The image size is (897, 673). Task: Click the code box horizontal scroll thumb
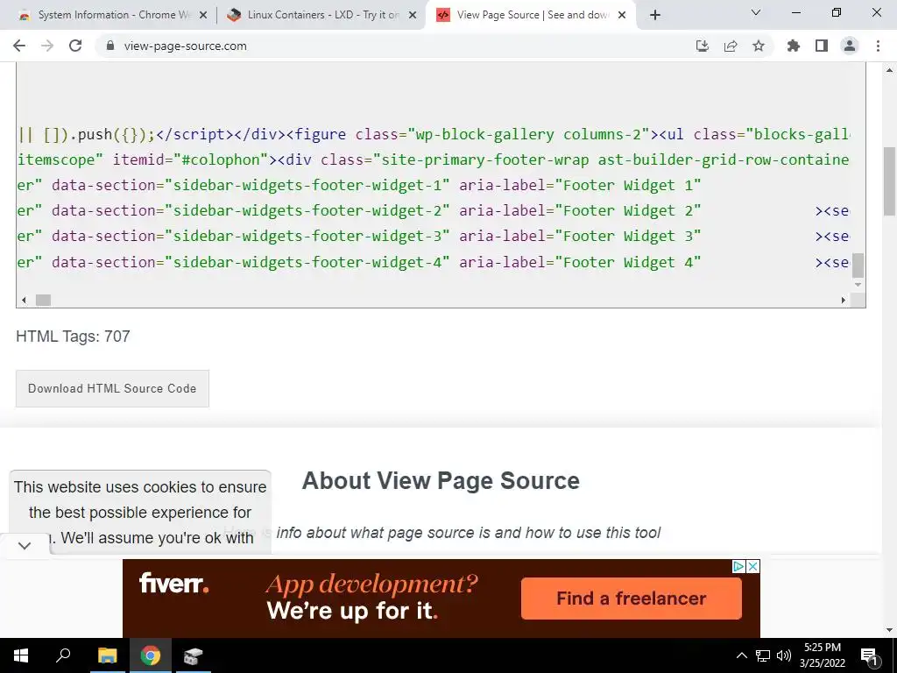pyautogui.click(x=44, y=300)
